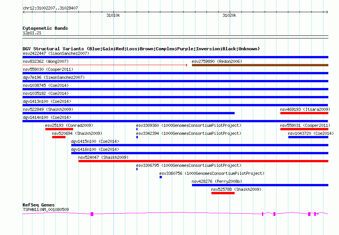Click the red esv25193 (Conrad2009) bar
This screenshot has height=235, width=339.
pos(59,129)
